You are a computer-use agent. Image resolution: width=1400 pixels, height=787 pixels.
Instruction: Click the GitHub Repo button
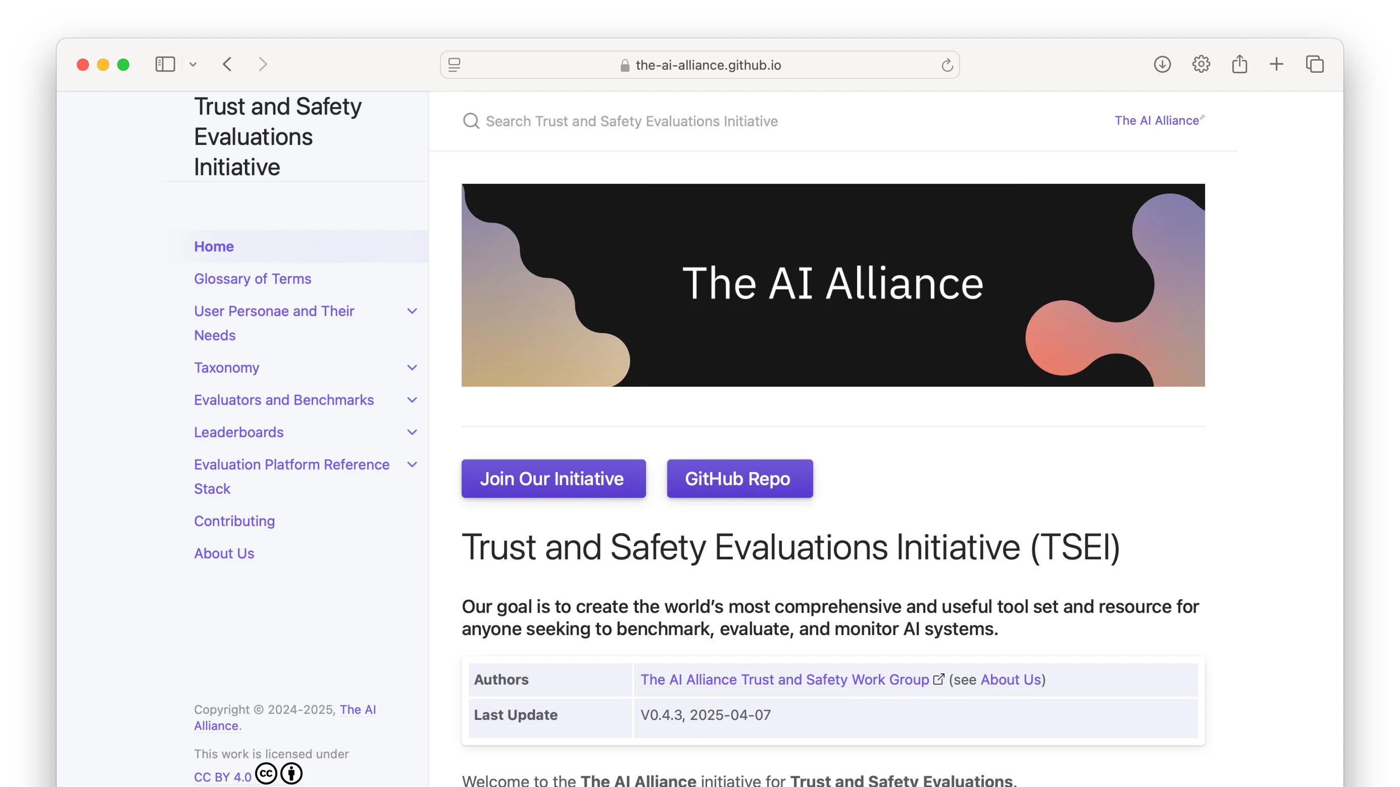pyautogui.click(x=740, y=479)
